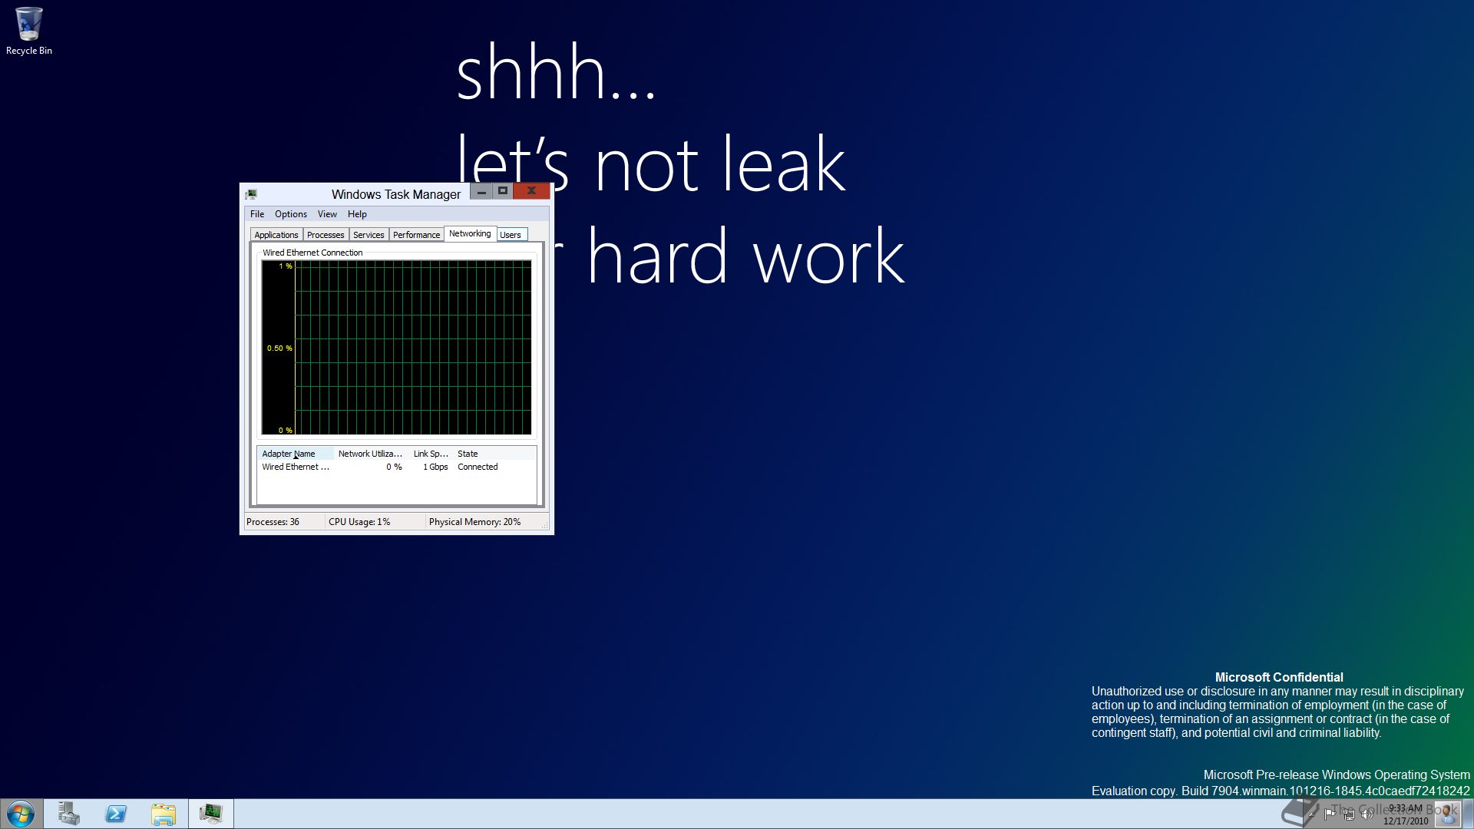
Task: Switch to the Applications tab
Action: [276, 235]
